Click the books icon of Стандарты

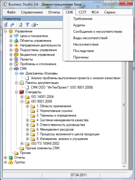[x=22, y=92]
